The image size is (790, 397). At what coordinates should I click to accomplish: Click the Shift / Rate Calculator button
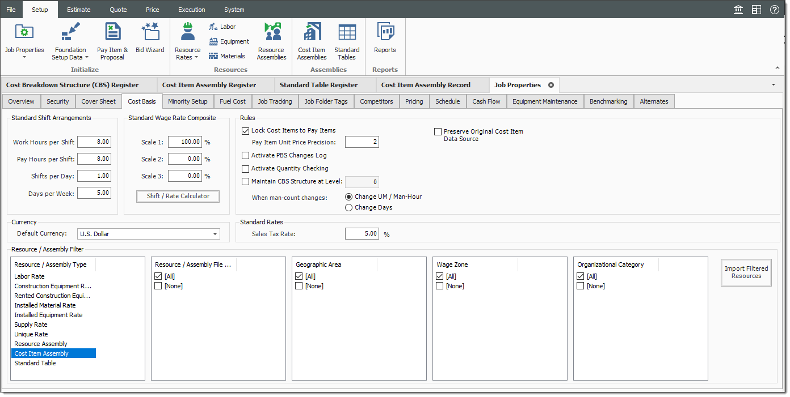tap(178, 197)
